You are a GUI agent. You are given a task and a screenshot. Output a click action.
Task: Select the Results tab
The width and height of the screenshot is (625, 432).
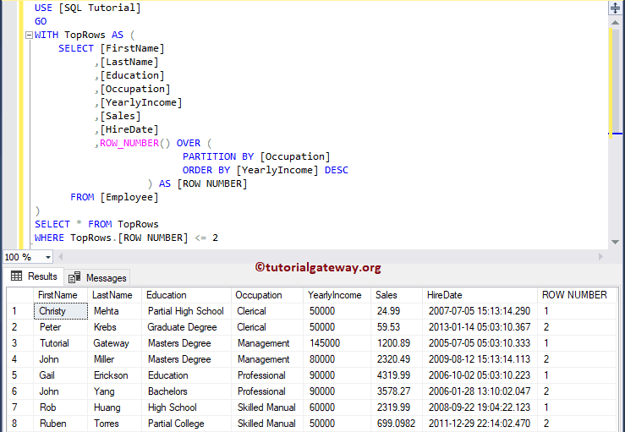[x=41, y=276]
